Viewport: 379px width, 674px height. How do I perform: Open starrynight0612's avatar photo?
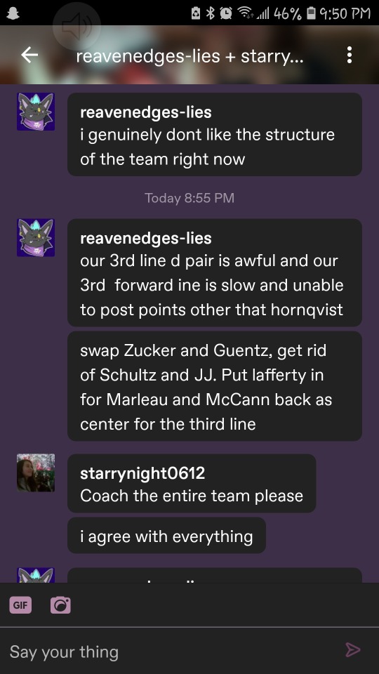[x=36, y=473]
